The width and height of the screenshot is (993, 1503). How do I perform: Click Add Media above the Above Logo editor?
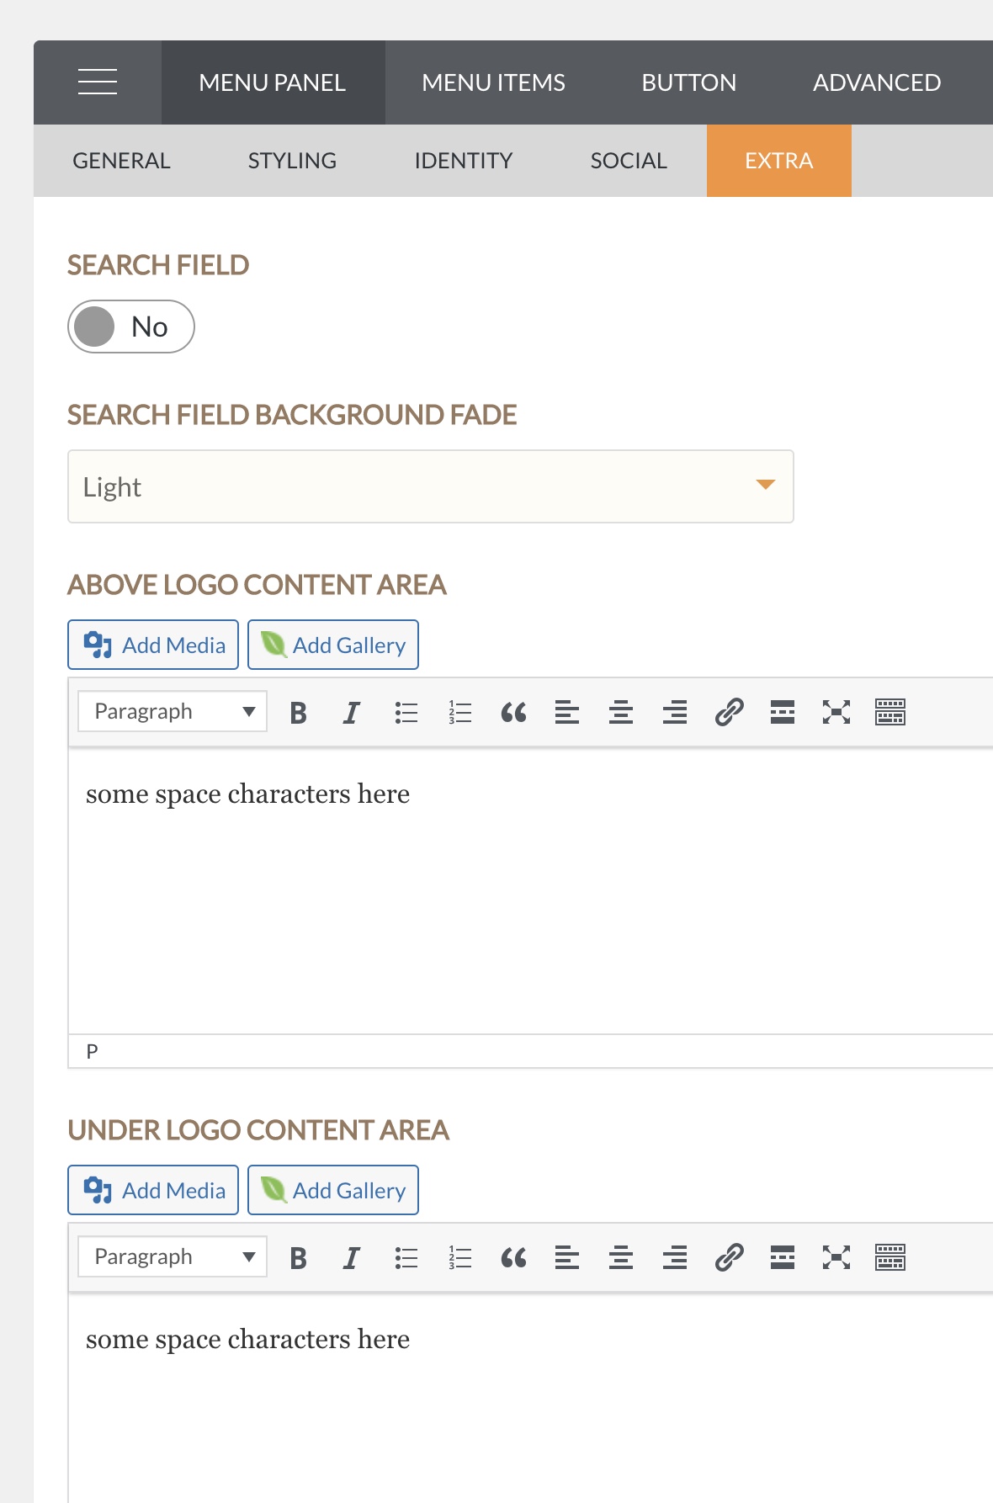[x=153, y=645]
